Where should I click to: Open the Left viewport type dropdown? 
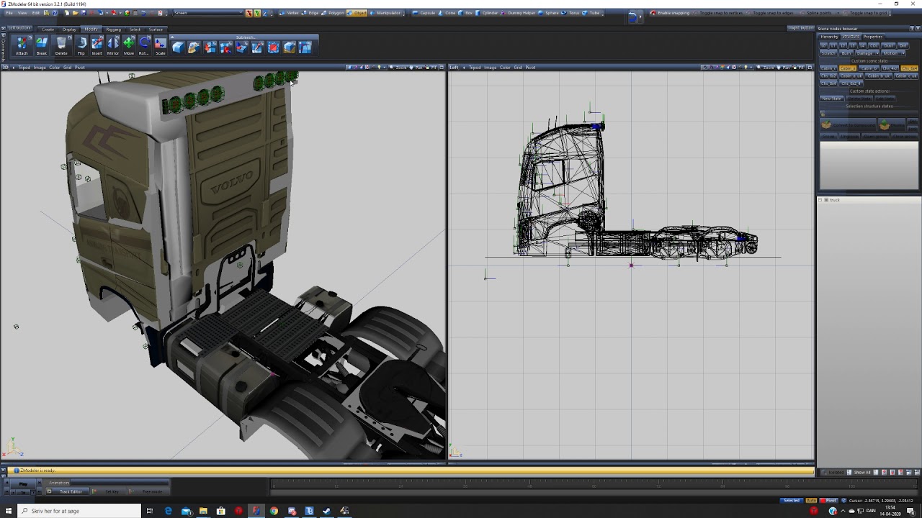tap(455, 68)
